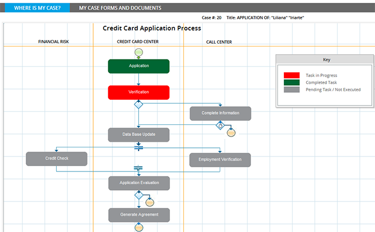Switch to My Case Forms and Documents tab

pos(120,8)
